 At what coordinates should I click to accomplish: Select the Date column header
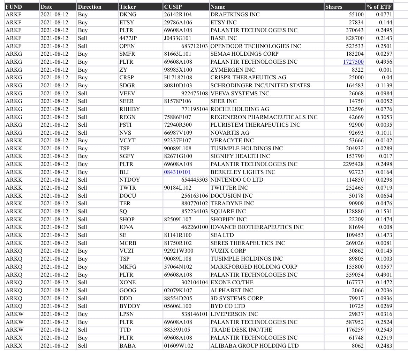(58, 7)
